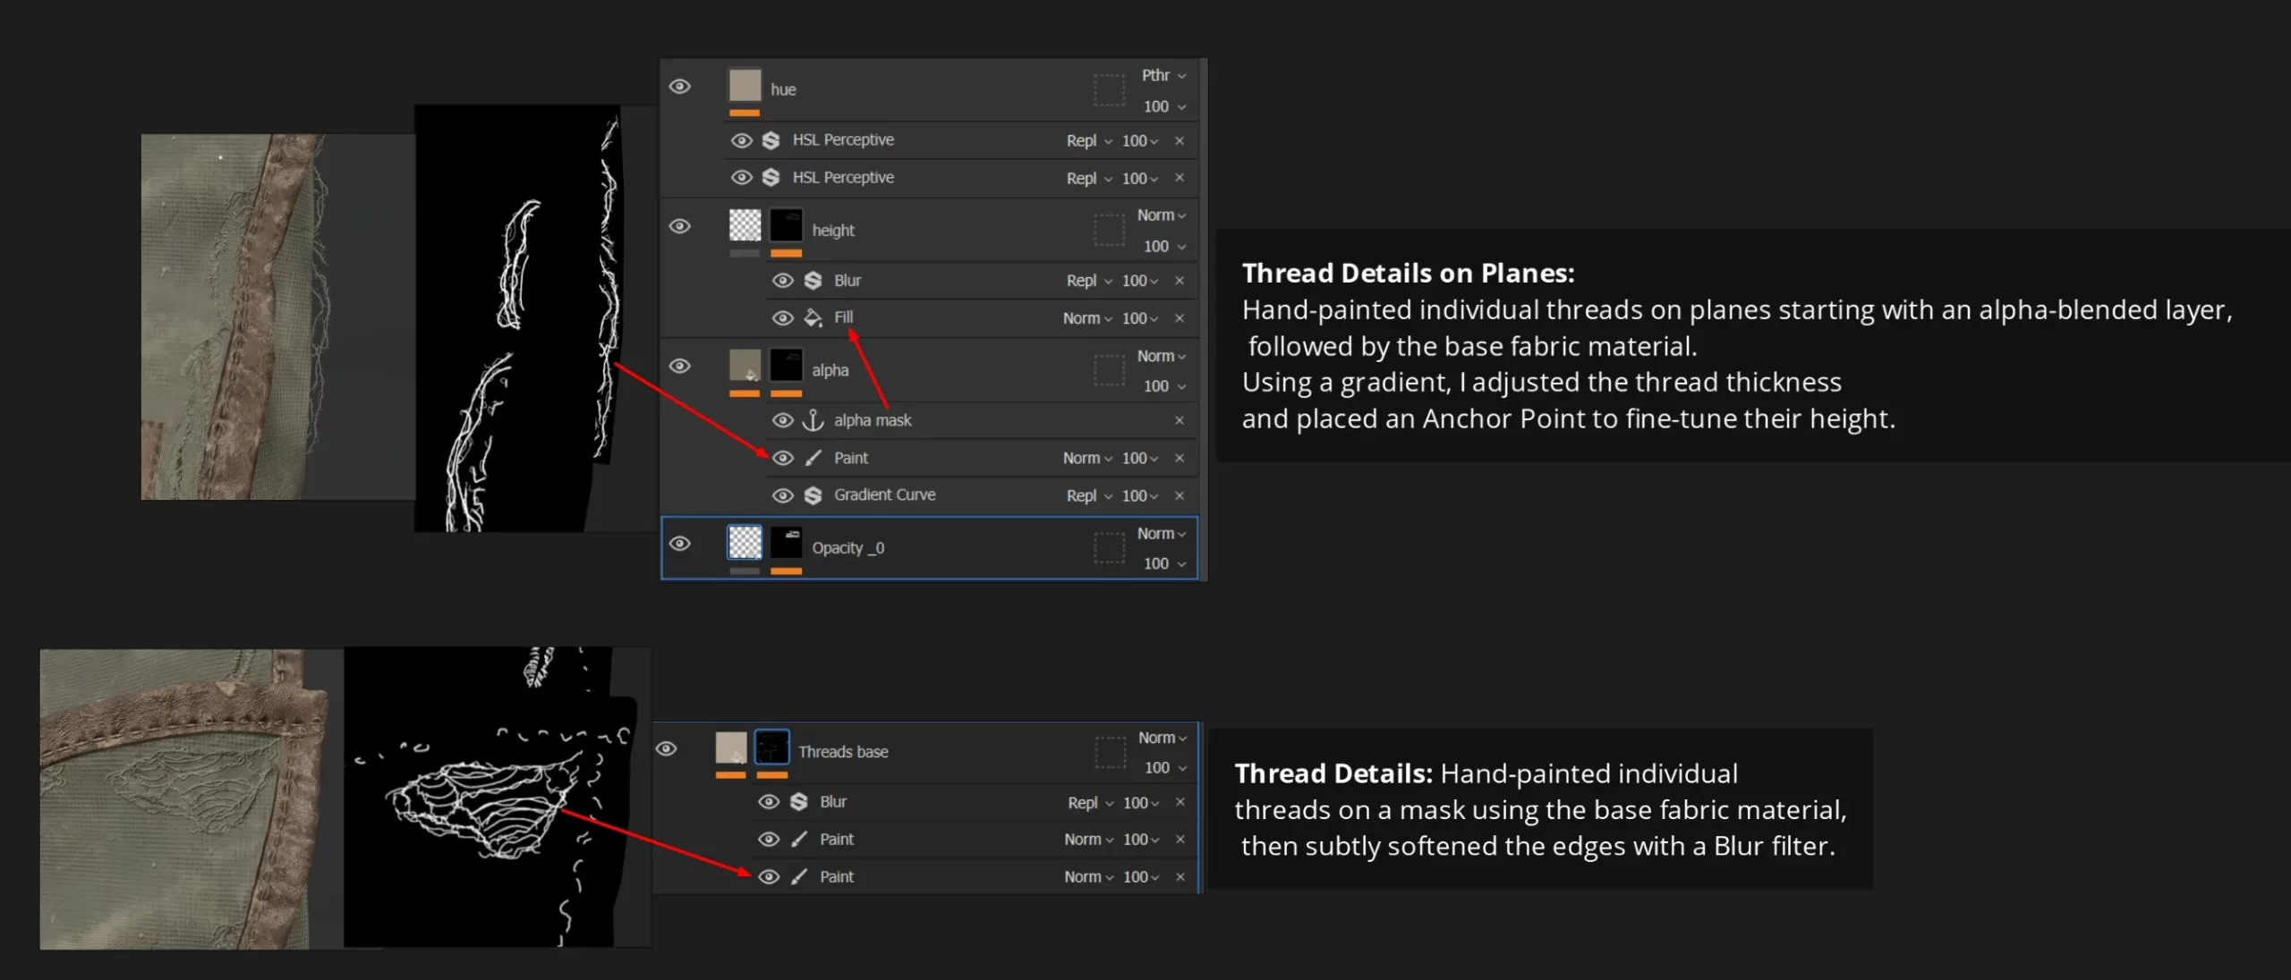Open opacity dropdown of Opacity _0 layer
Image resolution: width=2291 pixels, height=980 pixels.
click(1164, 563)
